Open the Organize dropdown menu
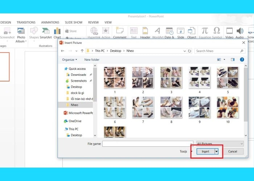This screenshot has width=254, height=181. [69, 59]
